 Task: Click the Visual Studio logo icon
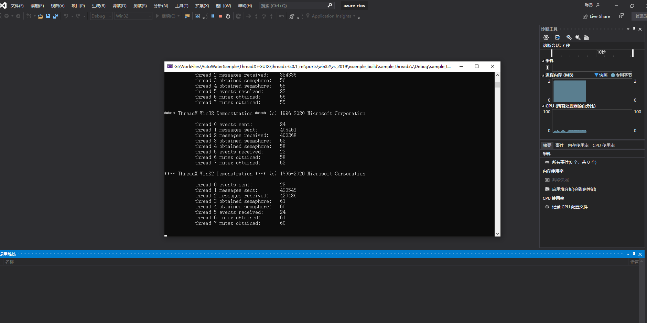pos(3,5)
